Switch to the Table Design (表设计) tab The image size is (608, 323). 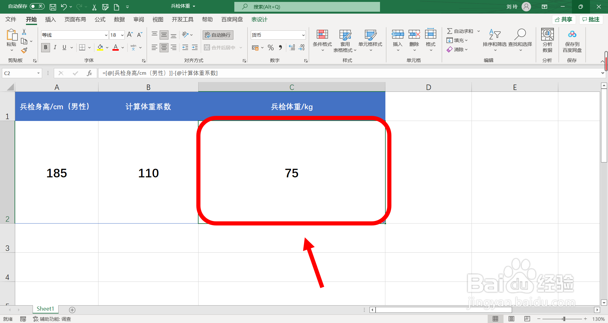point(259,19)
